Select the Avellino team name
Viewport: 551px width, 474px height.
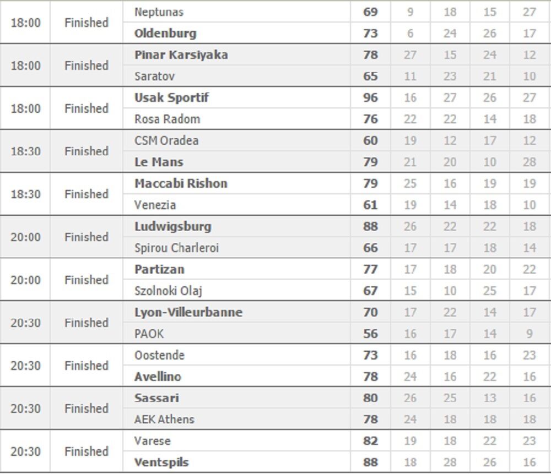(158, 377)
